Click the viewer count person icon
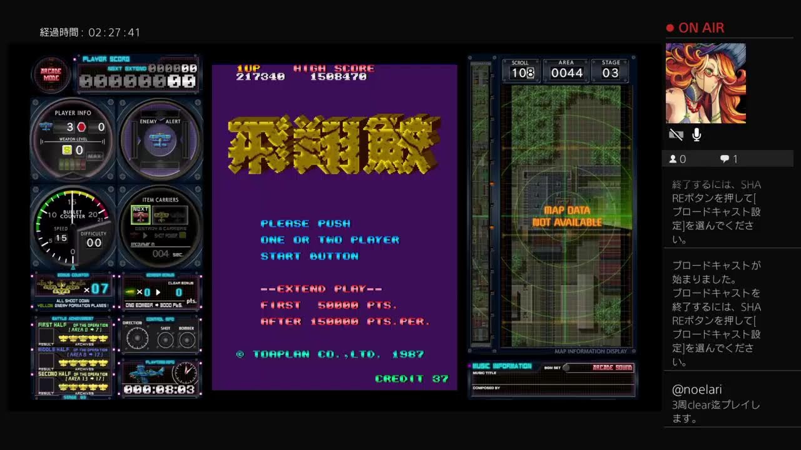Image resolution: width=801 pixels, height=450 pixels. [673, 159]
